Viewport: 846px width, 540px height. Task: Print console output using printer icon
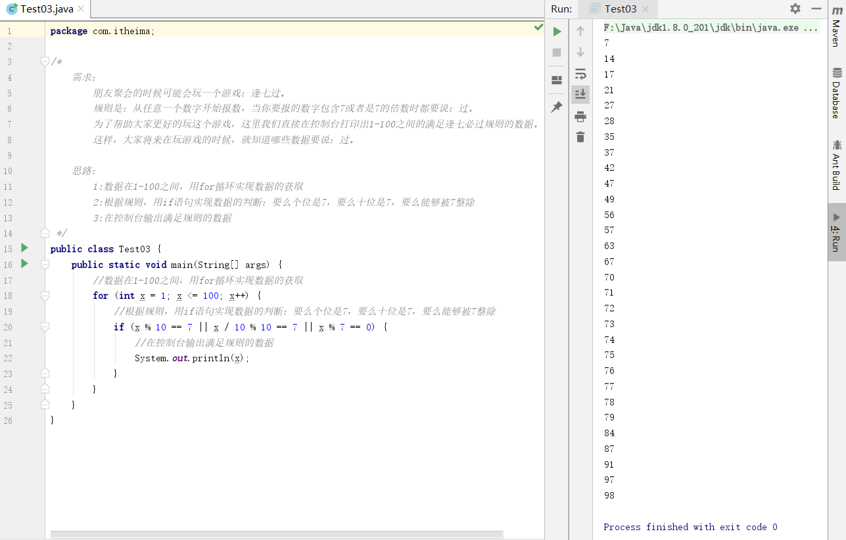(580, 116)
